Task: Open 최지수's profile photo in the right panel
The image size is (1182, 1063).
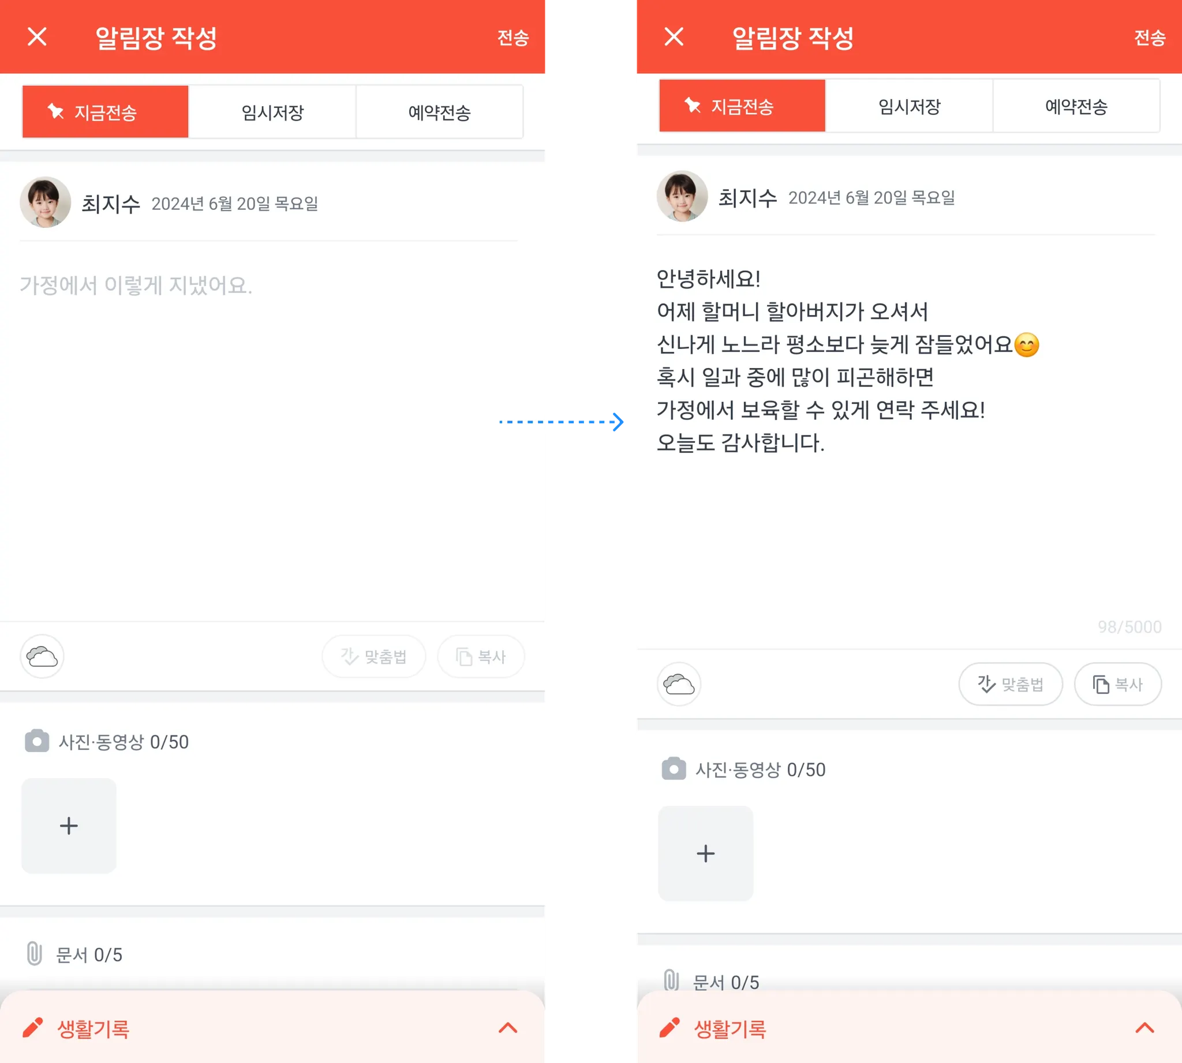Action: (x=682, y=196)
